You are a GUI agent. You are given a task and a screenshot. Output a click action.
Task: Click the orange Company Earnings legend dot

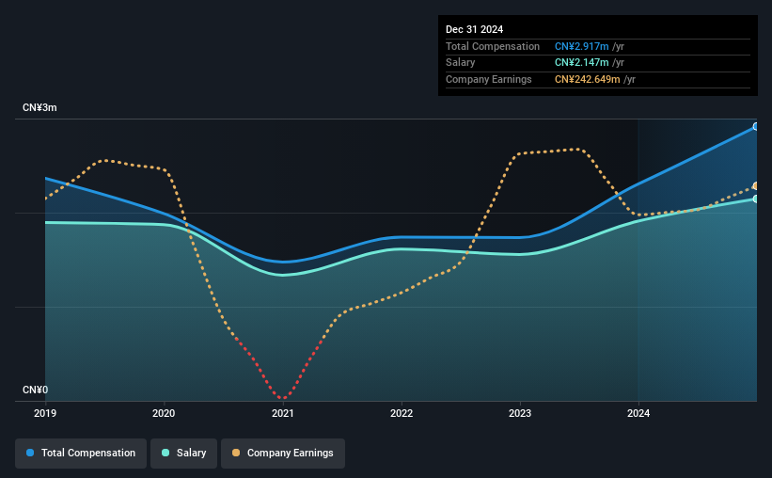tap(236, 453)
